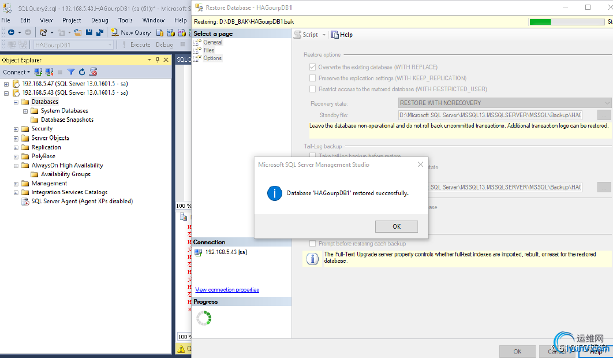Click the warning icon at the bottom left
The image size is (613, 358).
pos(181,348)
